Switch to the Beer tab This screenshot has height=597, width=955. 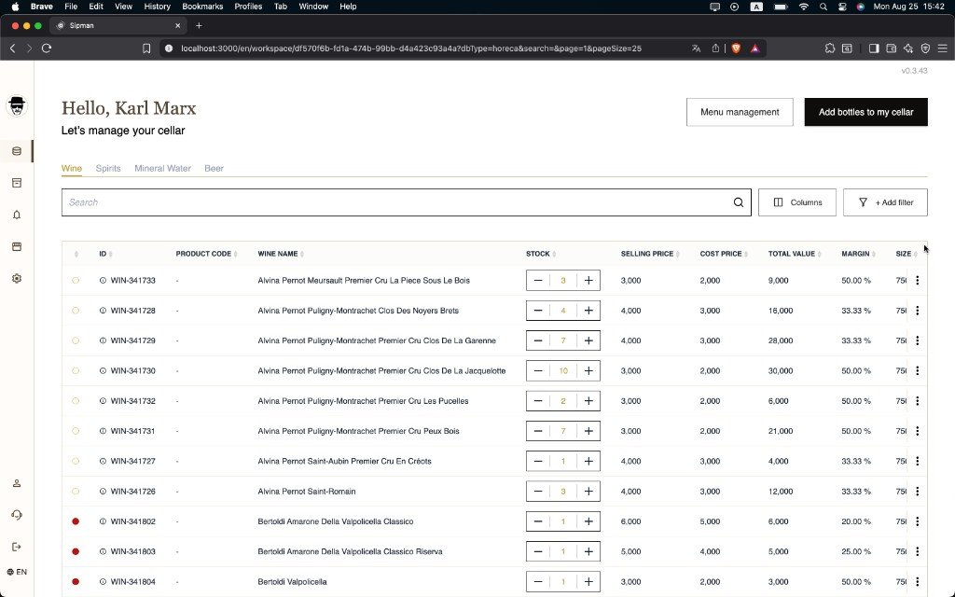click(x=214, y=168)
